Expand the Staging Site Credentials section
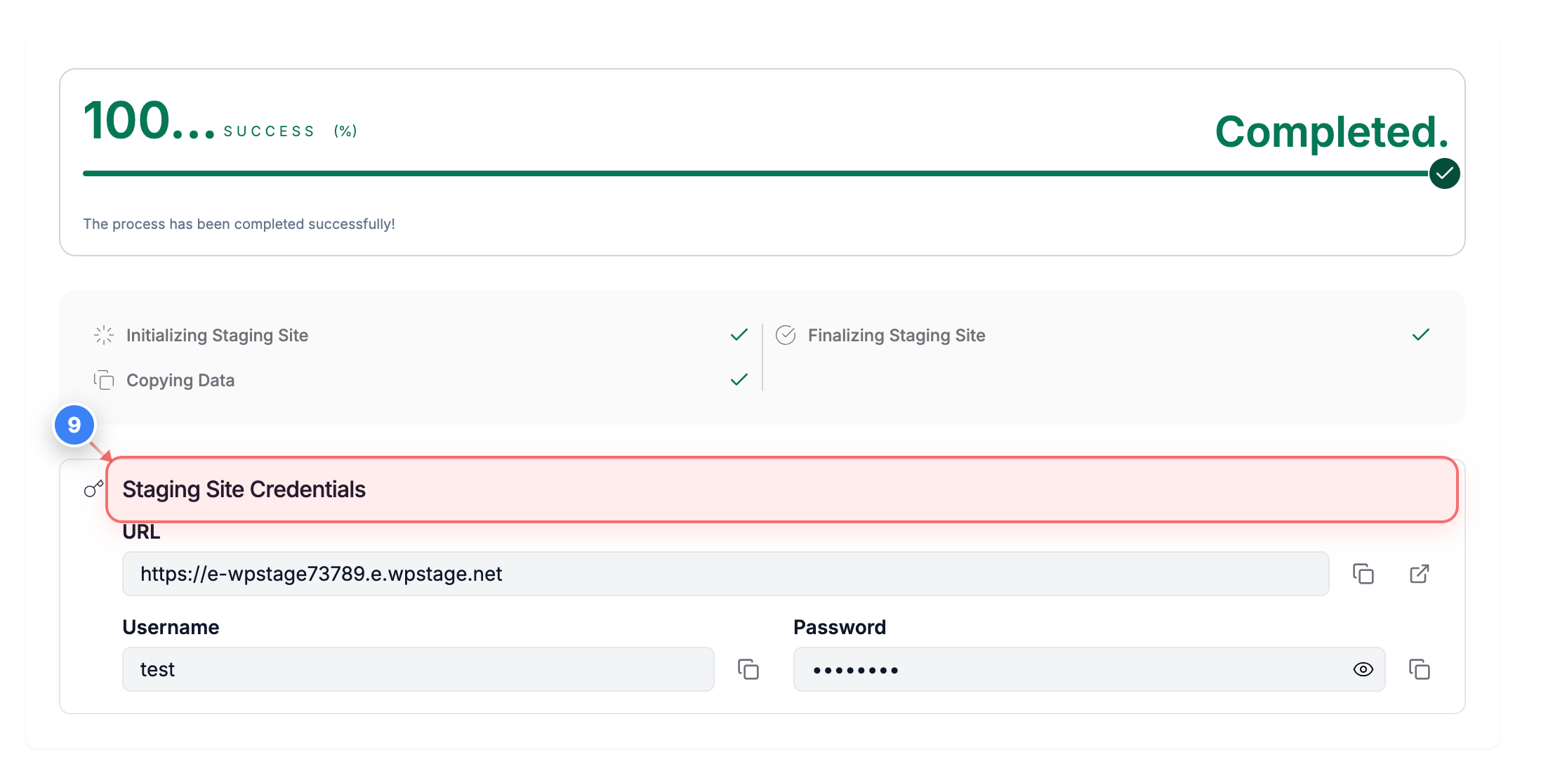 [x=243, y=489]
